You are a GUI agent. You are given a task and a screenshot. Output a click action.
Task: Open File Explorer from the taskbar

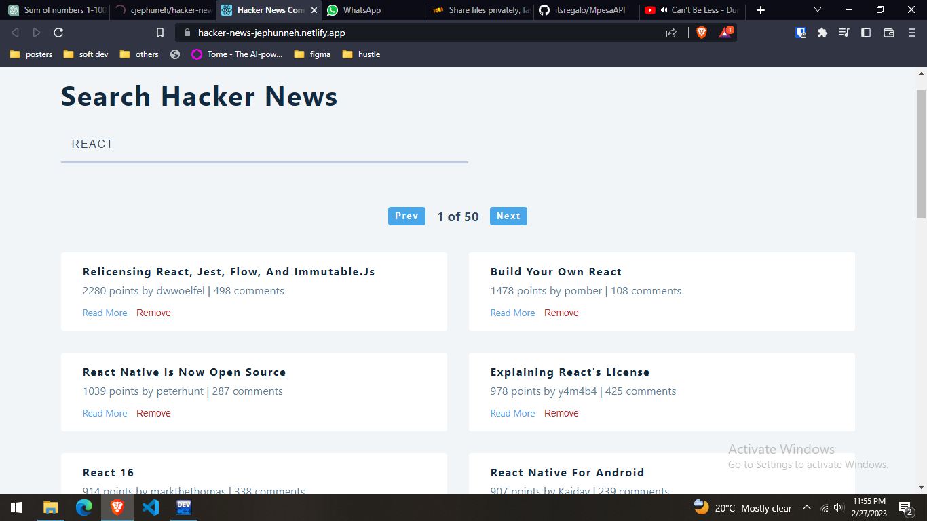[x=50, y=507]
